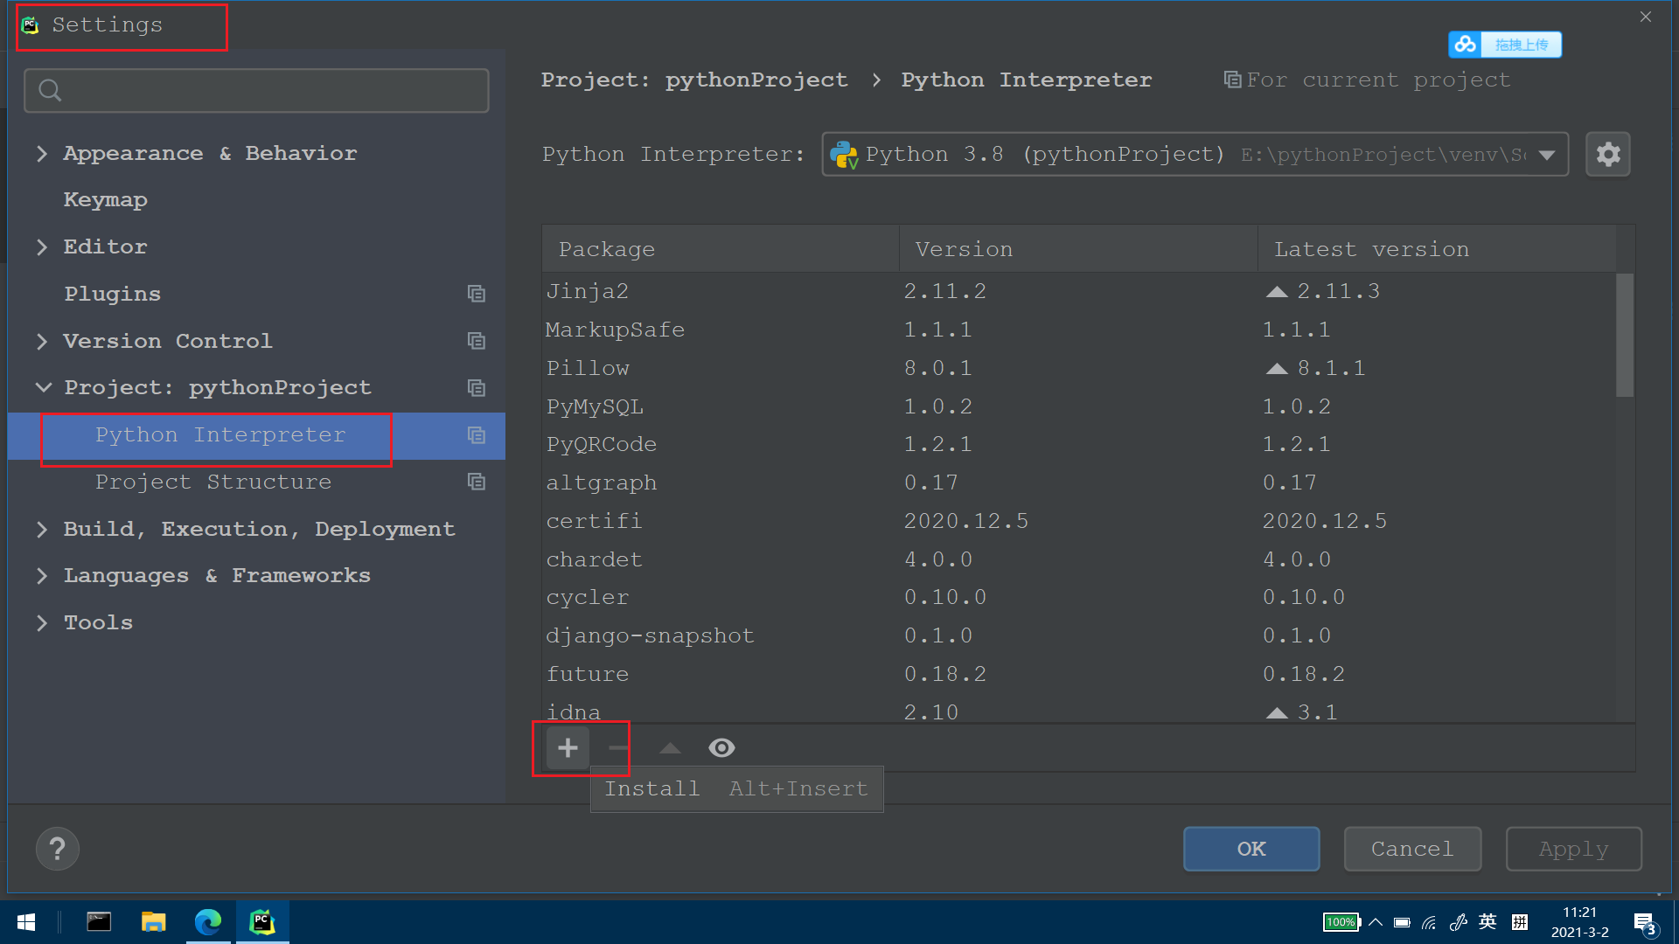Select the MarkupSafe package row

click(1079, 330)
